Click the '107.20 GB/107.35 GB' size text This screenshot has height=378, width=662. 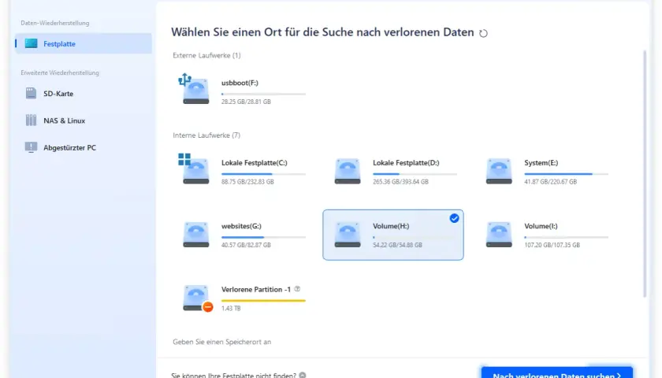552,245
